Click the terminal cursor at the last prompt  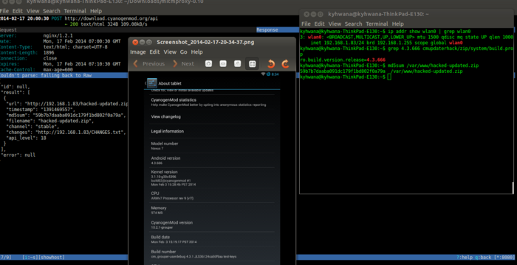[x=389, y=77]
